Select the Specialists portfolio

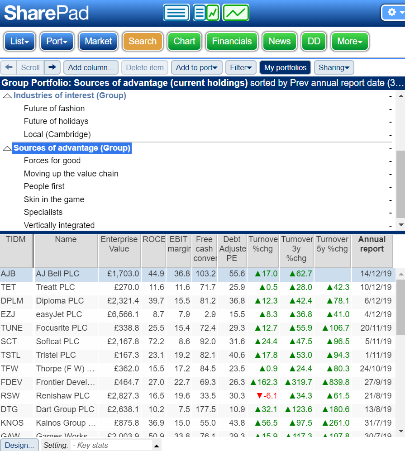coord(43,212)
